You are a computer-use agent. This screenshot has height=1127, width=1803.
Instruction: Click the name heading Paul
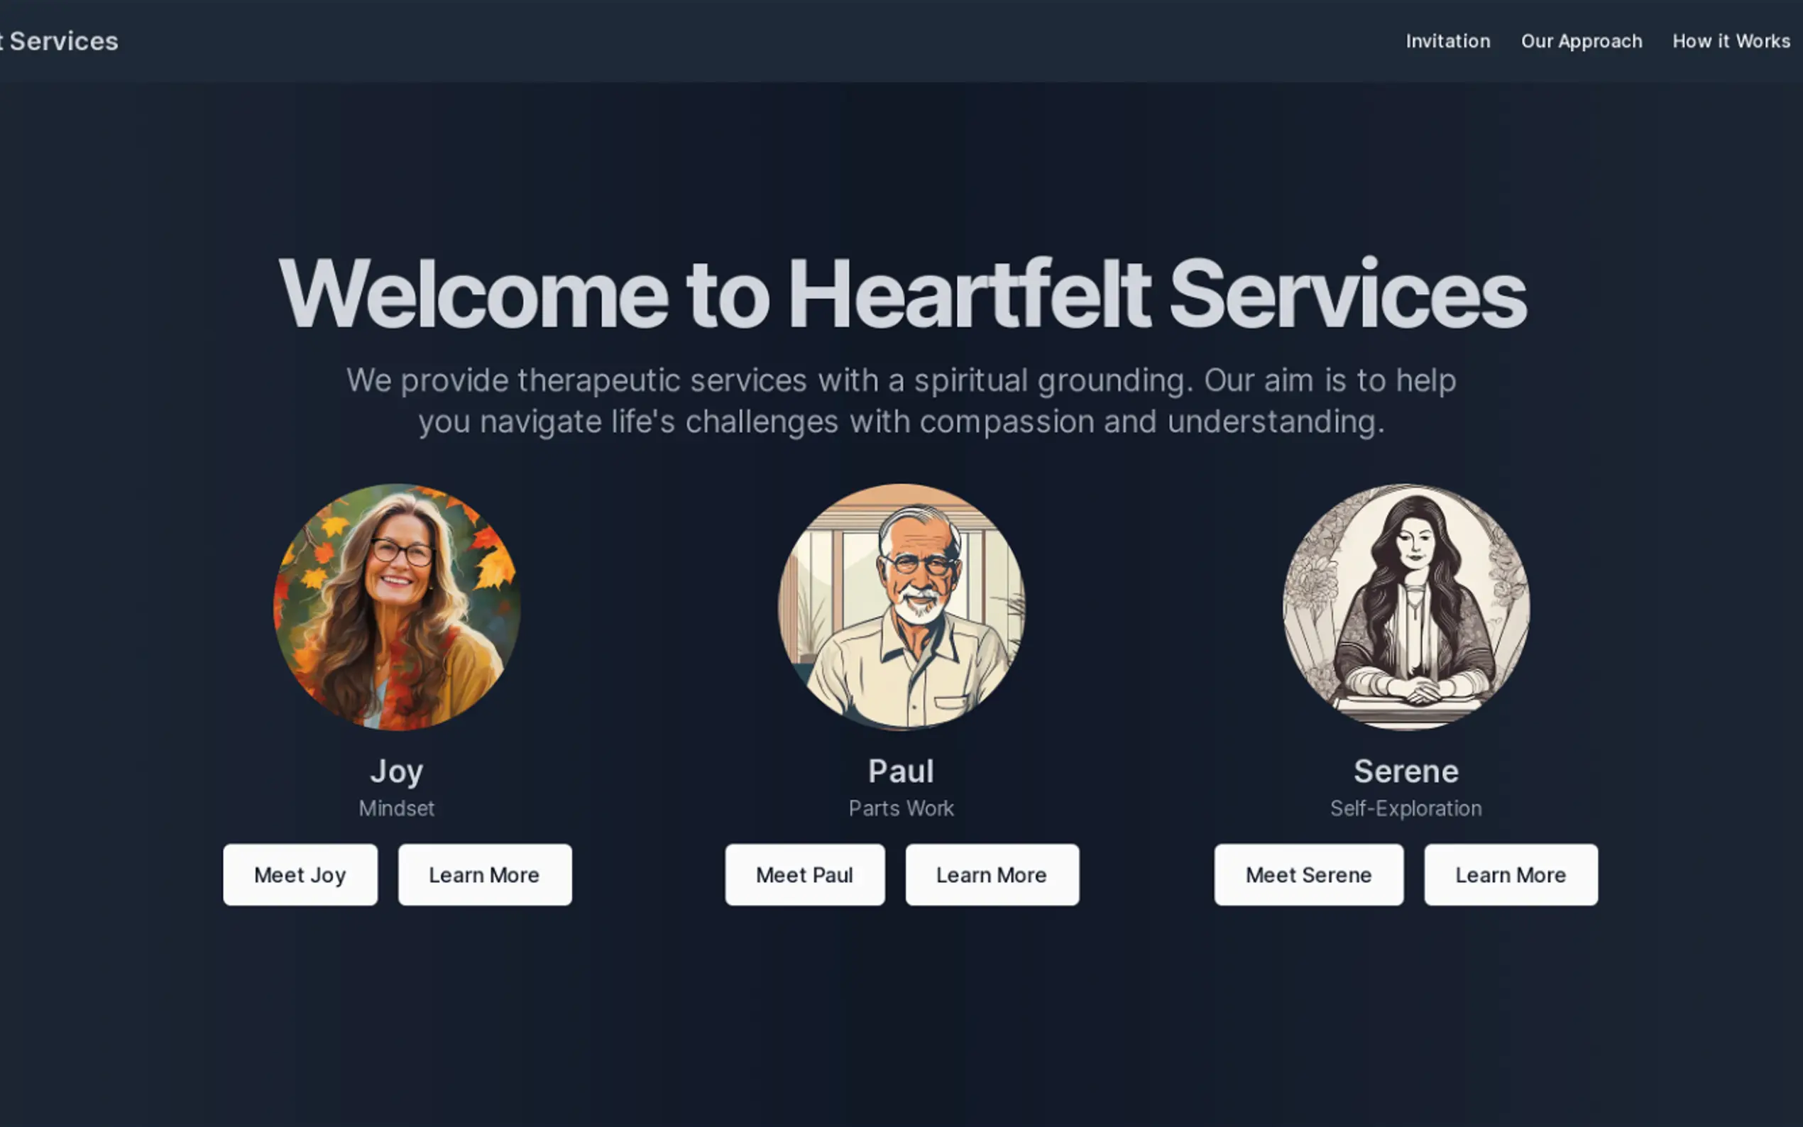[x=901, y=771]
